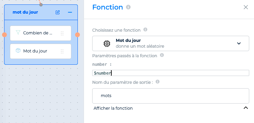The height and width of the screenshot is (123, 254).
Task: Click the left orange connector of the block
Action: pyautogui.click(x=4, y=35)
